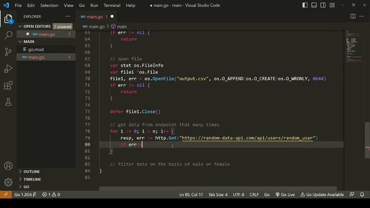370x208 pixels.
Task: Click the horizontal editor scrollbar
Action: [x=217, y=188]
